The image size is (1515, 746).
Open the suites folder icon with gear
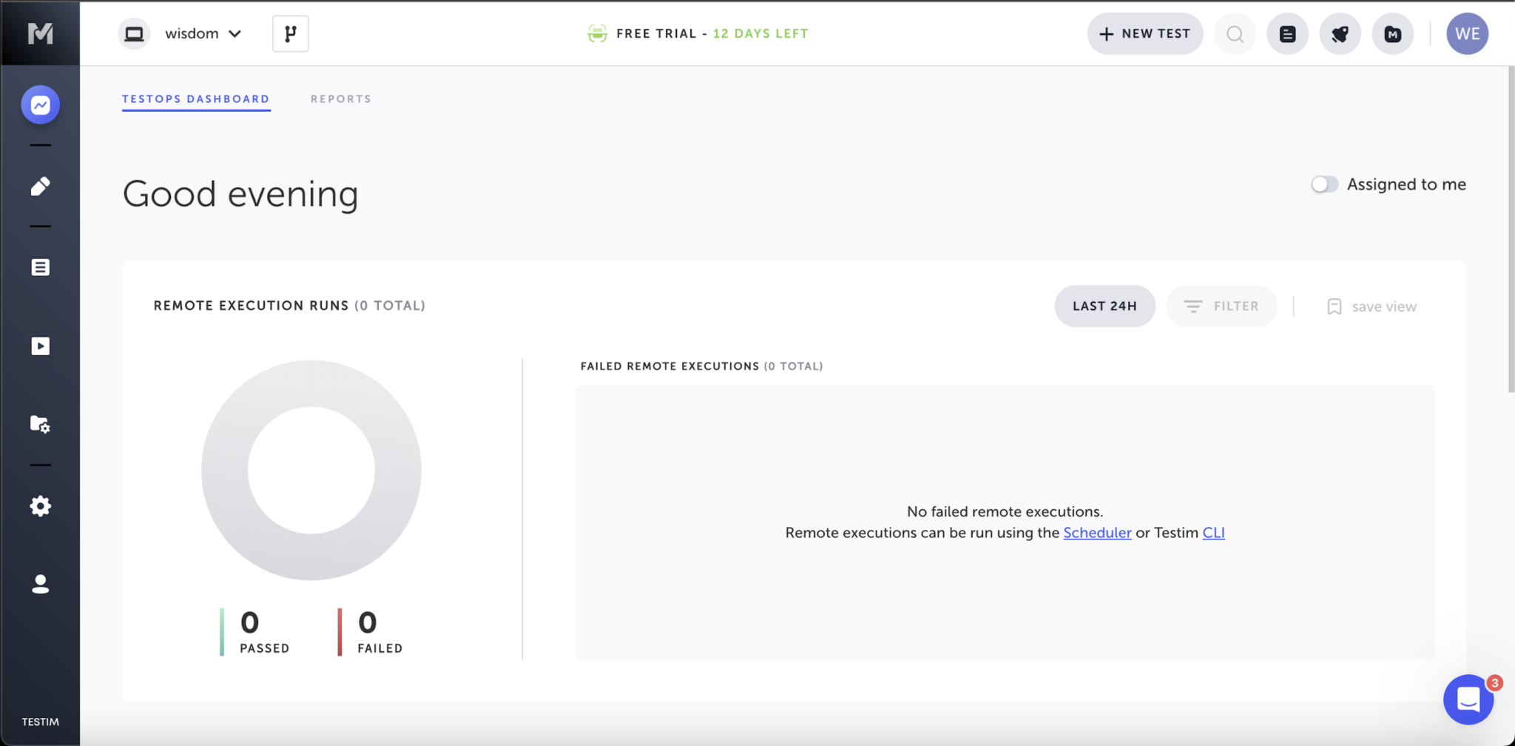(40, 424)
